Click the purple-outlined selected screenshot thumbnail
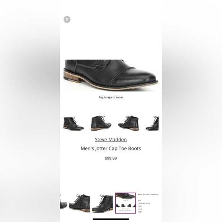 pyautogui.click(x=126, y=203)
